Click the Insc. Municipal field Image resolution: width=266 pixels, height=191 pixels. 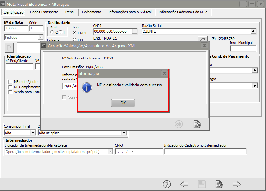click(x=243, y=48)
